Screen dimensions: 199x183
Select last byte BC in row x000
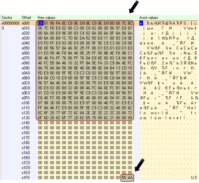coord(130,23)
